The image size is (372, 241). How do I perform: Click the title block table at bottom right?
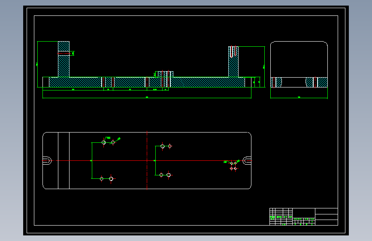[304, 217]
